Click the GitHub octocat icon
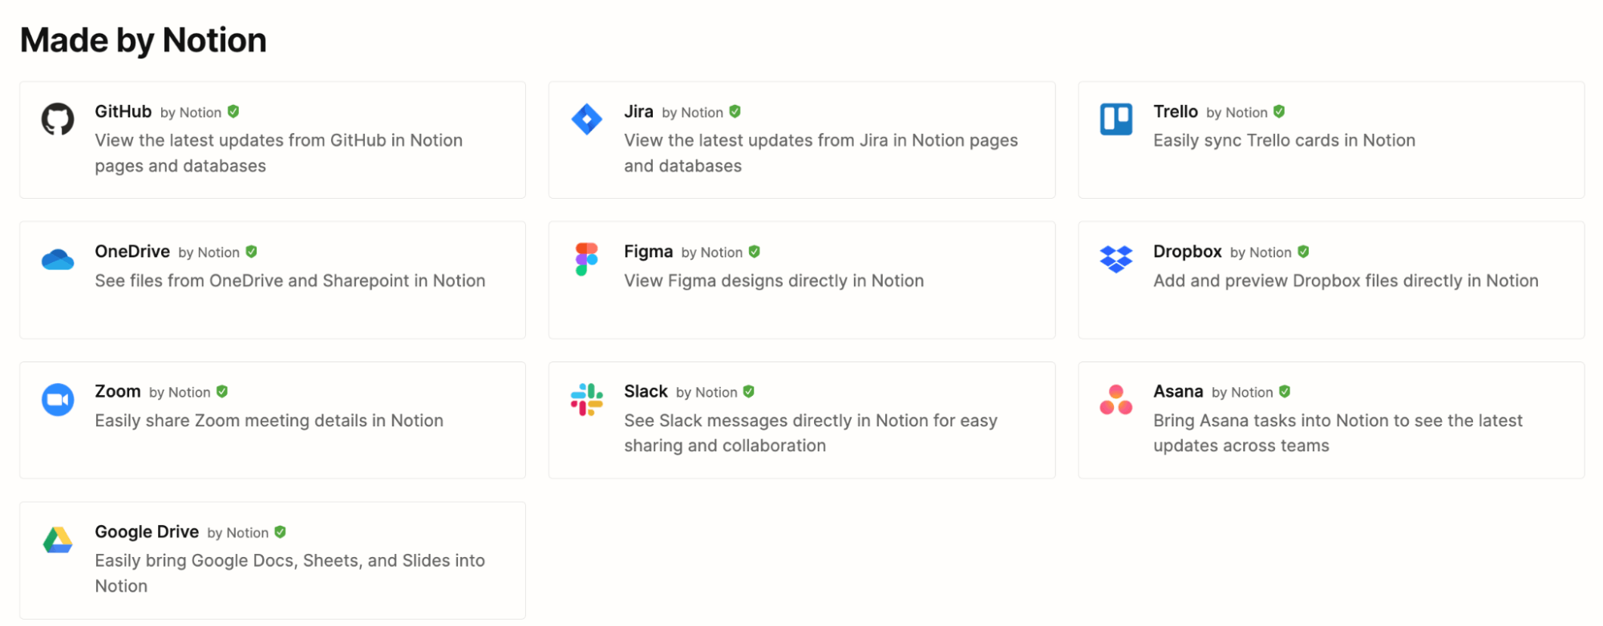 point(58,119)
